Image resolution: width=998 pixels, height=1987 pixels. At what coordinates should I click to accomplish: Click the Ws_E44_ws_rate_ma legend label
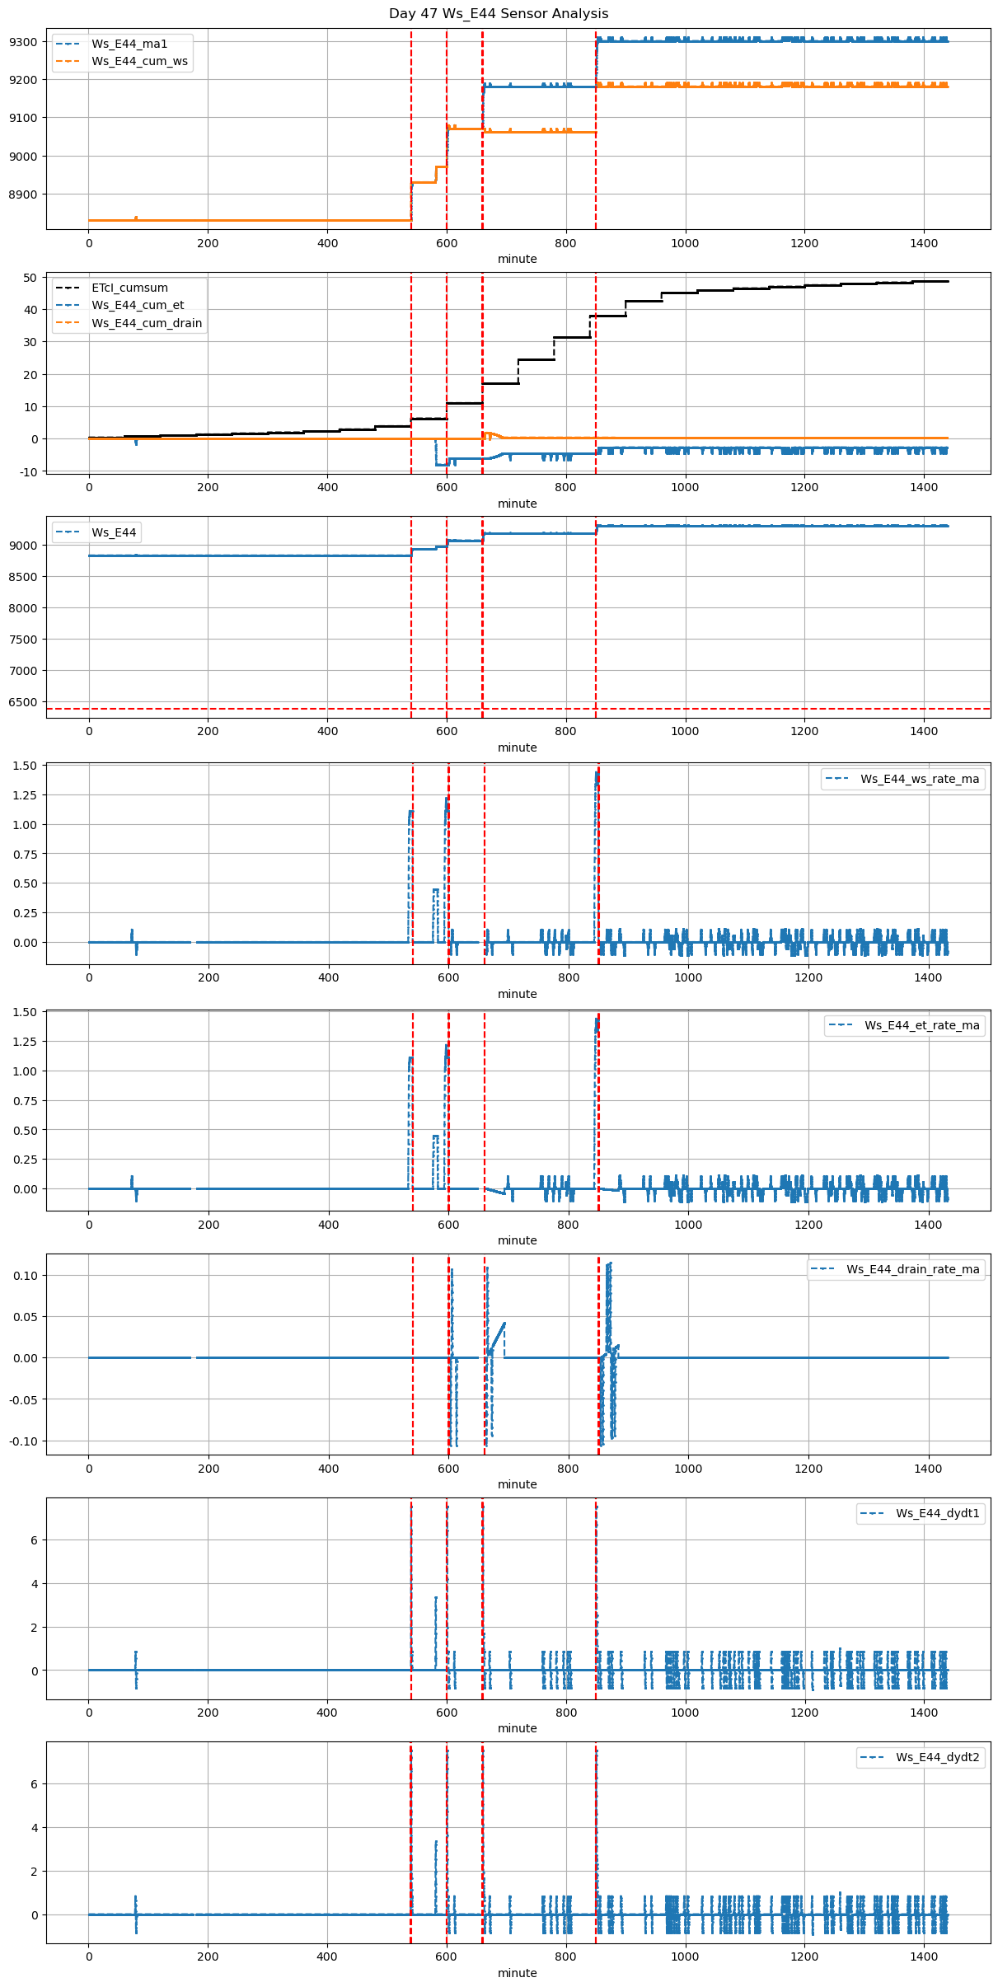pos(920,780)
